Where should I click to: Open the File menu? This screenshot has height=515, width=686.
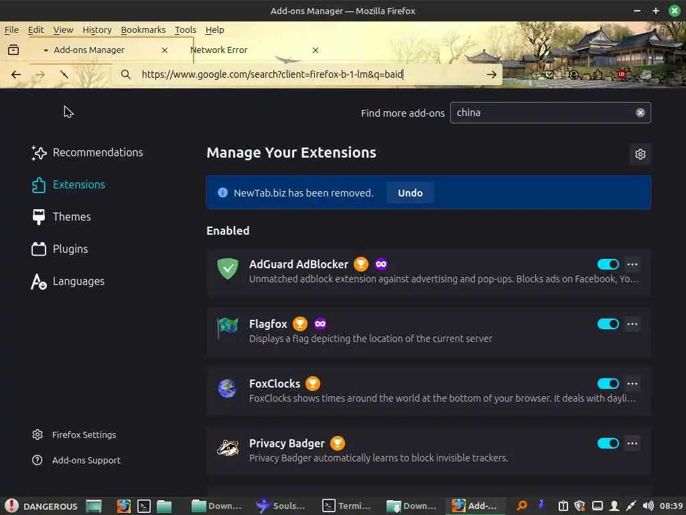(x=12, y=30)
